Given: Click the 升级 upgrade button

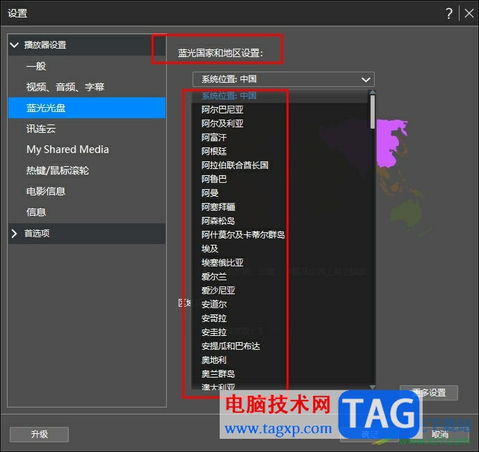Looking at the screenshot, I should click(x=39, y=435).
